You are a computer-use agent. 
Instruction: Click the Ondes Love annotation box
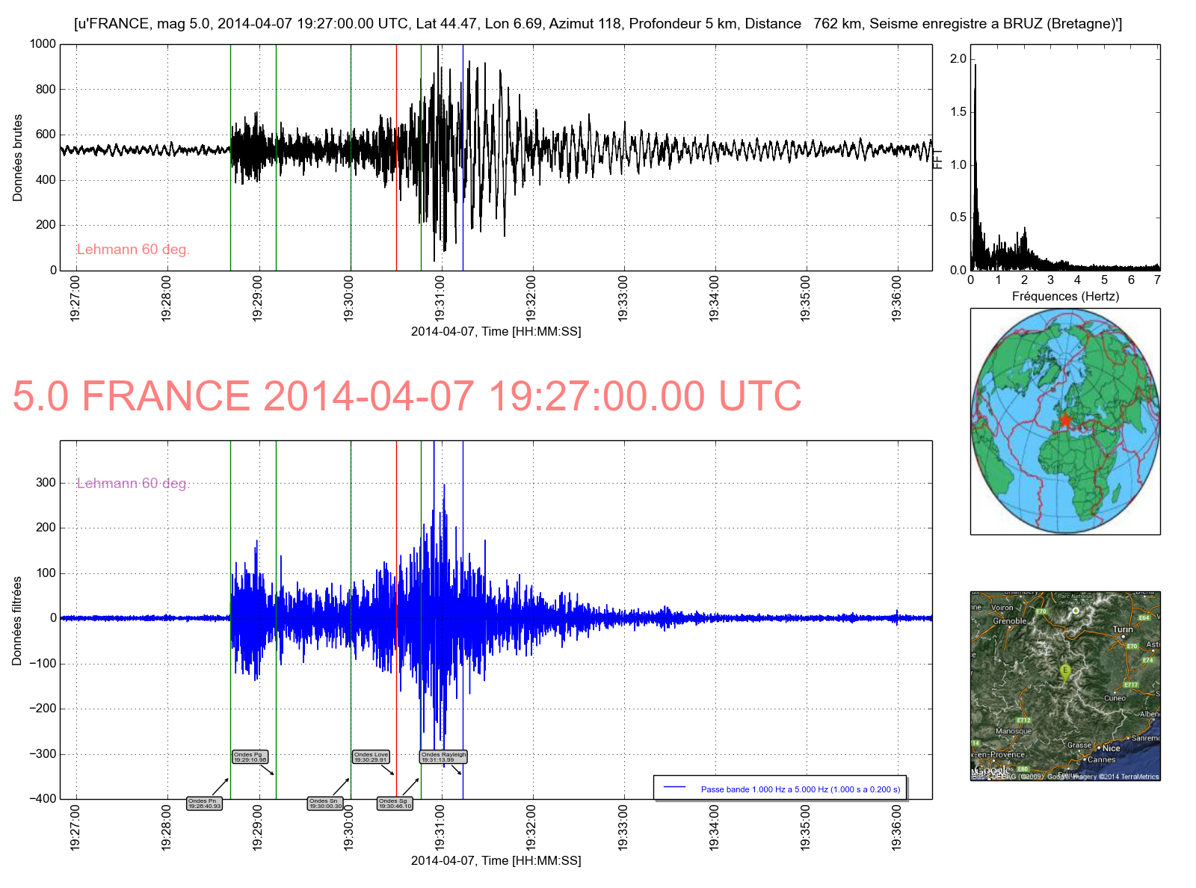[x=371, y=757]
